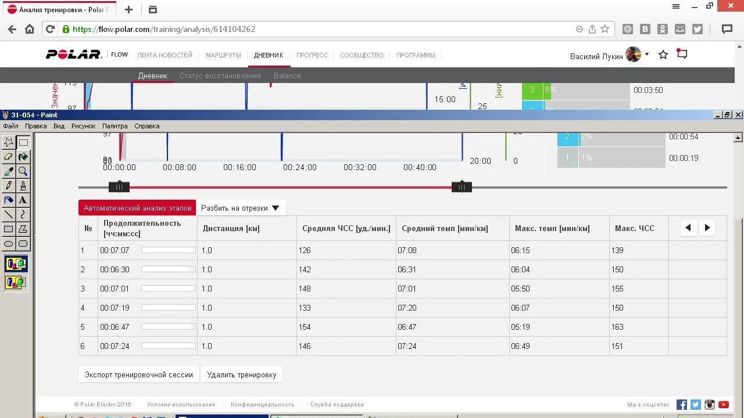Select the Magnifier tool in Paint

23,171
